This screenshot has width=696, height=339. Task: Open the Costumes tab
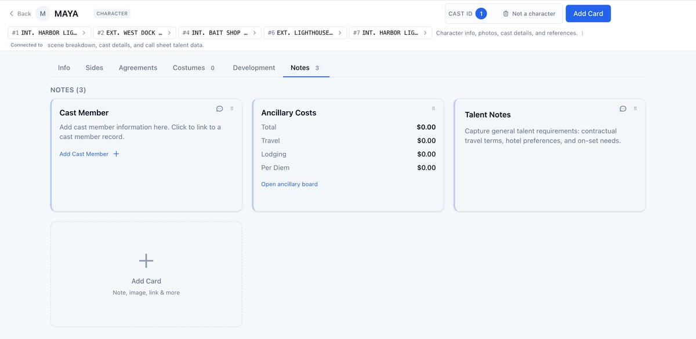[x=194, y=68]
